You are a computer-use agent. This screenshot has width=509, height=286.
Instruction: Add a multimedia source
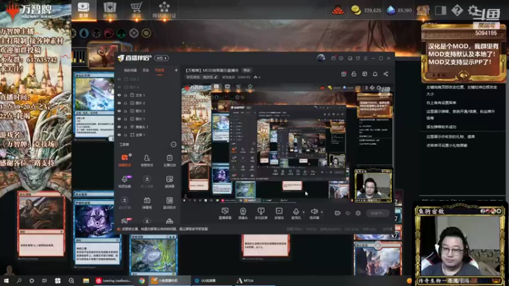tap(279, 214)
